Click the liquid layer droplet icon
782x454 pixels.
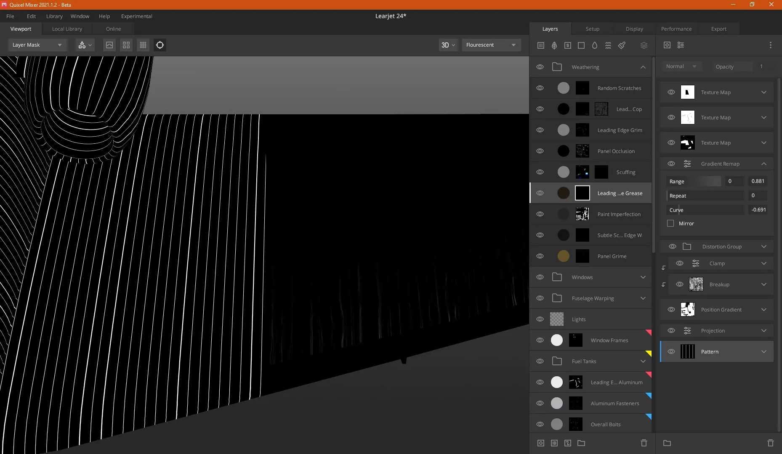tap(595, 45)
